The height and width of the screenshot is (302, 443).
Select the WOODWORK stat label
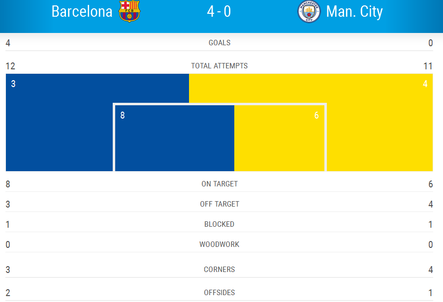pos(220,244)
